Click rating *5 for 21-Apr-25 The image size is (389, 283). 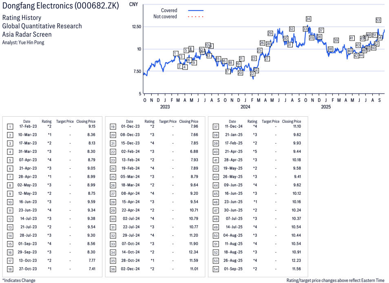(255, 151)
